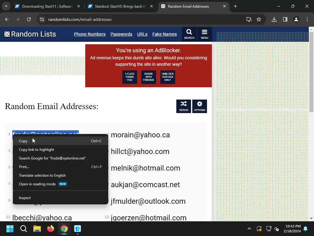
Task: Open the tab search dropdown arrow
Action: (6, 6)
